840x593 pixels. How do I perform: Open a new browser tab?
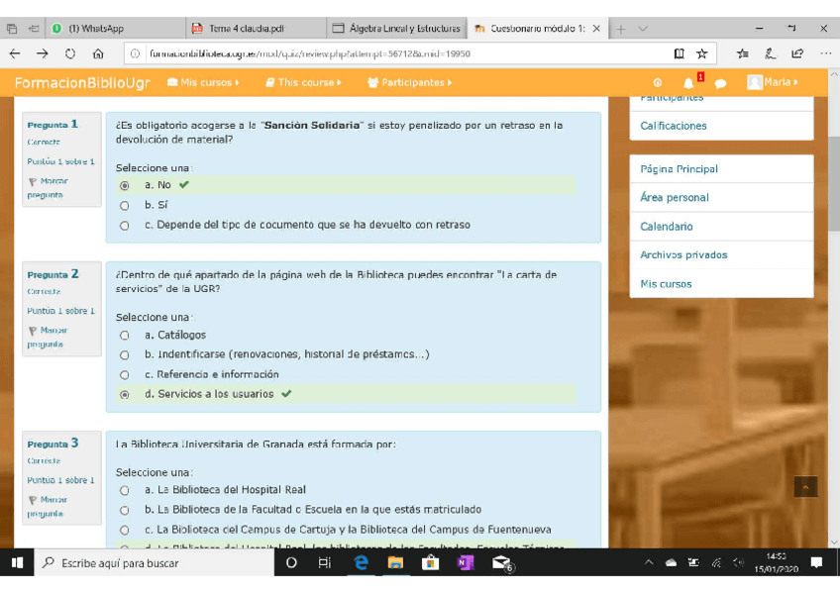(620, 29)
